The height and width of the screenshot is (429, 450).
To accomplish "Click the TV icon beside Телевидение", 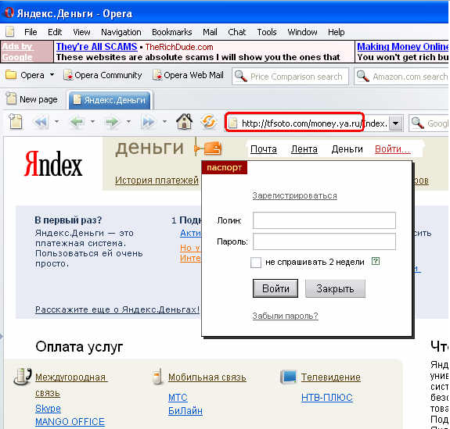I will (x=289, y=377).
